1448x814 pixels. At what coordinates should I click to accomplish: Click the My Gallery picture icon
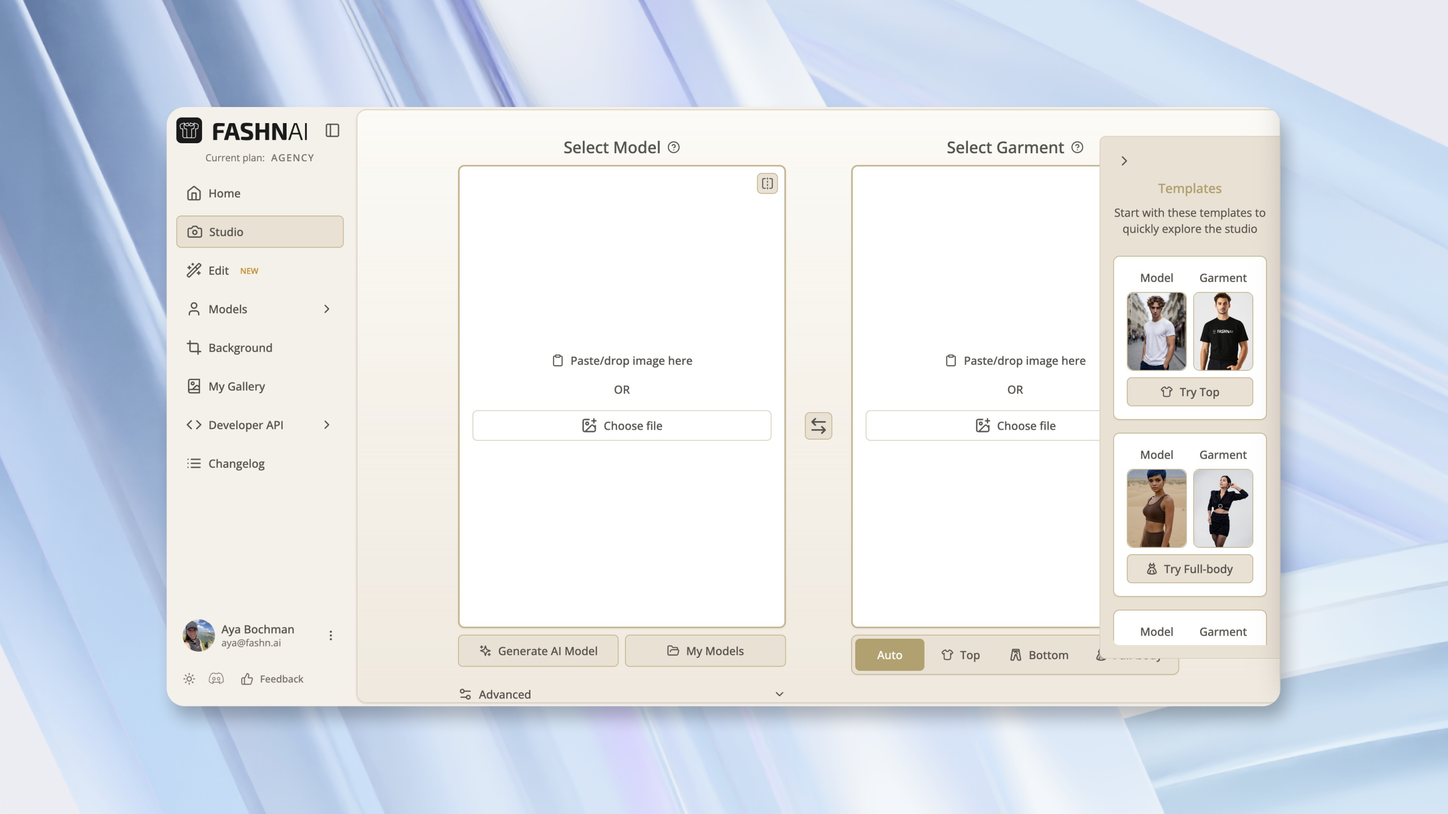(x=194, y=386)
